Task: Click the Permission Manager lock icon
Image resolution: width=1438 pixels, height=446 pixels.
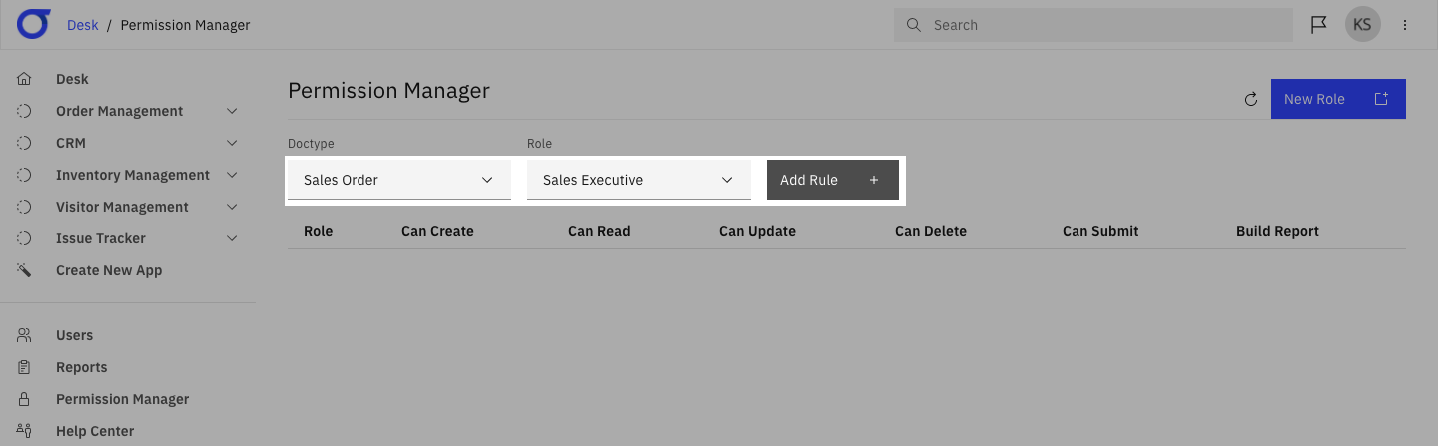Action: point(25,399)
